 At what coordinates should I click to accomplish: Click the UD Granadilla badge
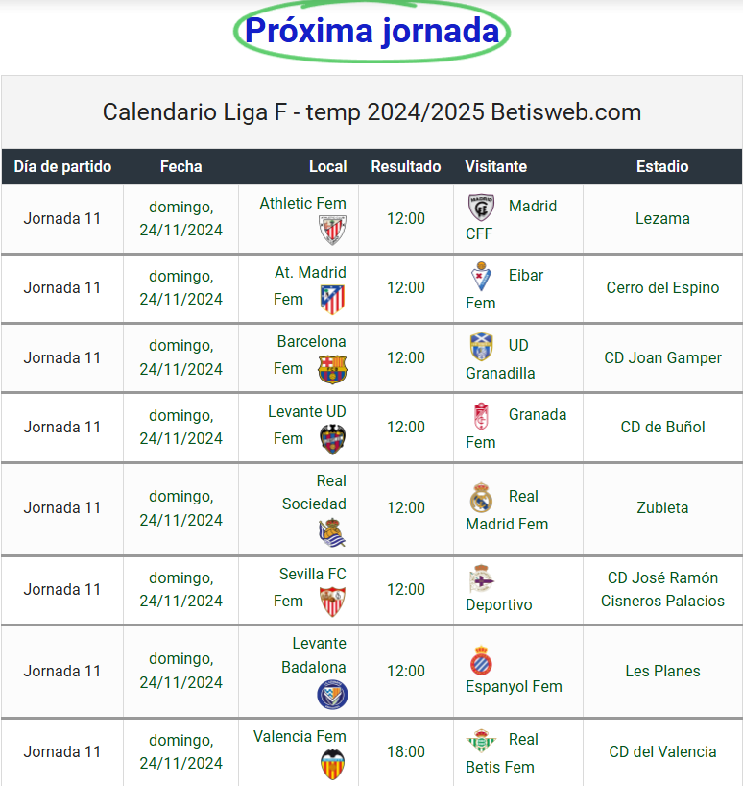pos(481,346)
